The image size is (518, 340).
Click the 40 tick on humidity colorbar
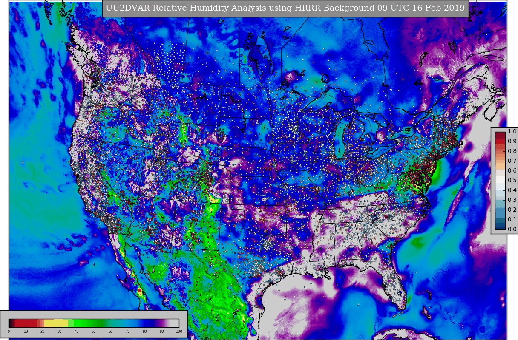[77, 331]
